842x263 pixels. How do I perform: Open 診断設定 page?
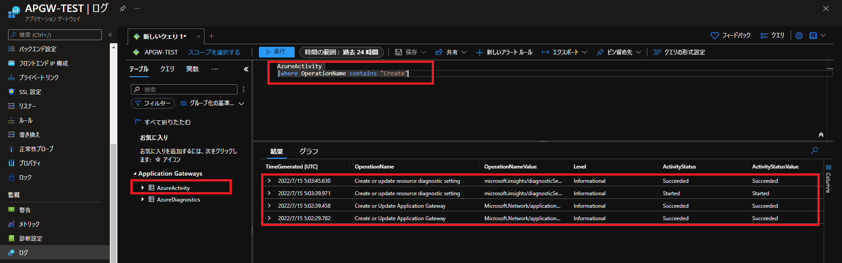(x=30, y=238)
